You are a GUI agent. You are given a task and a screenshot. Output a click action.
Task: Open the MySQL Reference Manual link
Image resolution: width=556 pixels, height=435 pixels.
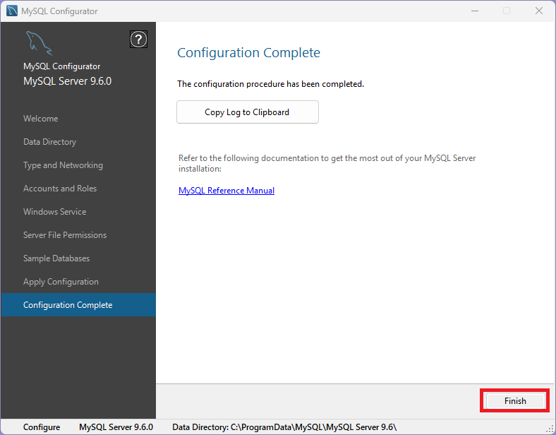226,191
